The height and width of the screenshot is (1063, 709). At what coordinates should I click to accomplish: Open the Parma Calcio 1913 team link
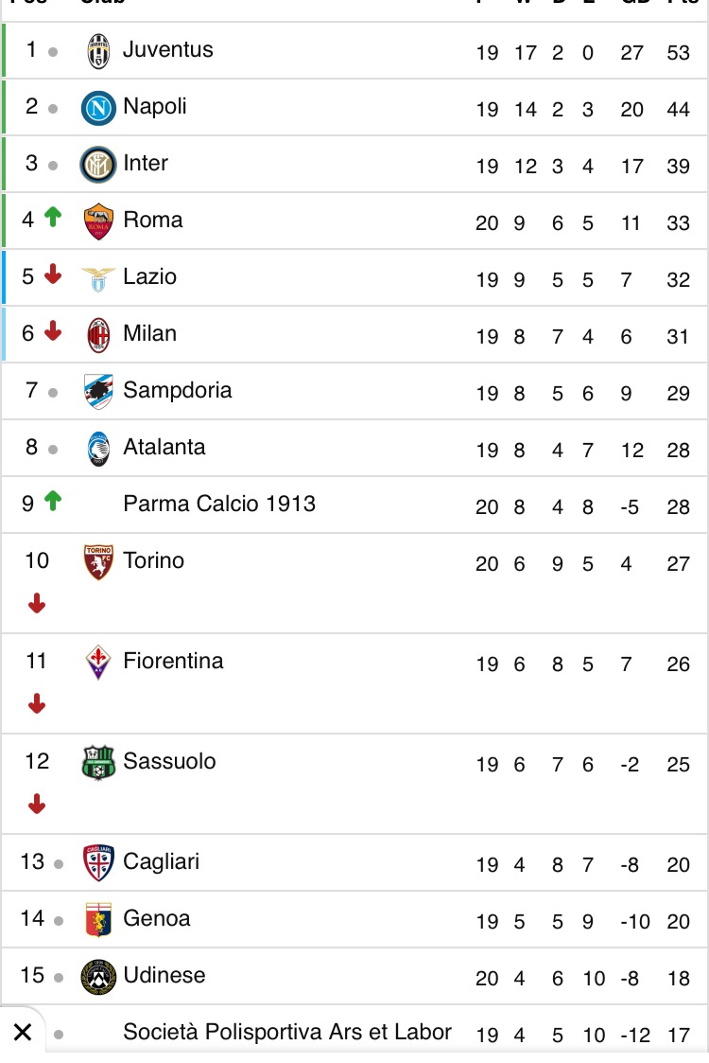coord(219,504)
